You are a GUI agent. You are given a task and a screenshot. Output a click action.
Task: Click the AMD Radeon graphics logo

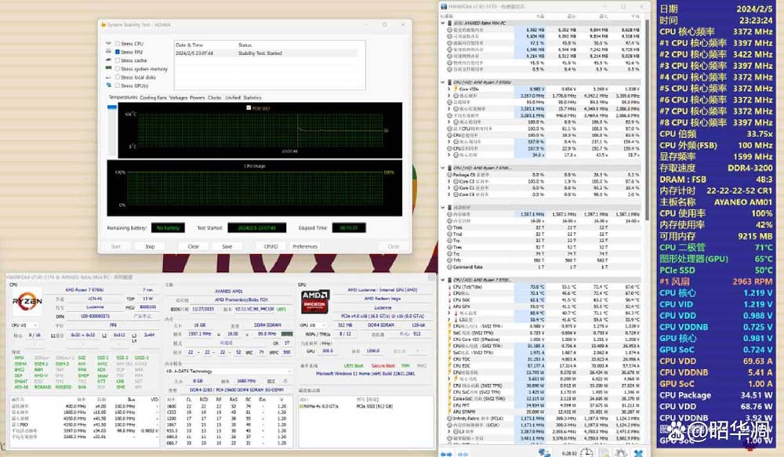(x=315, y=301)
